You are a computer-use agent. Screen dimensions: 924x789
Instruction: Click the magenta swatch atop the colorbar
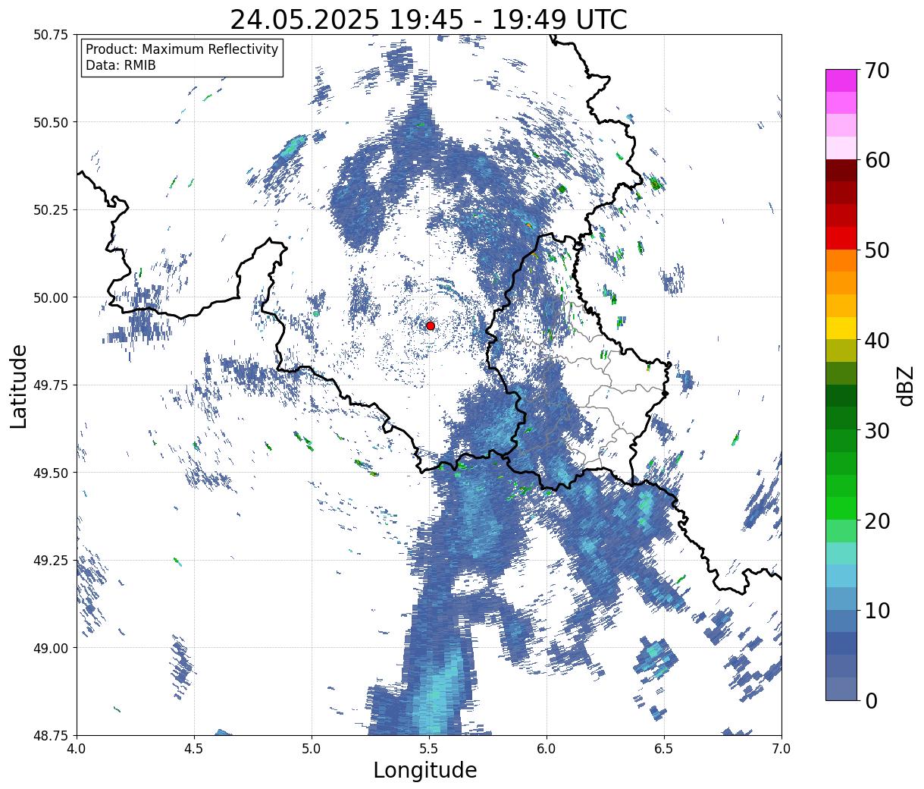(x=841, y=80)
